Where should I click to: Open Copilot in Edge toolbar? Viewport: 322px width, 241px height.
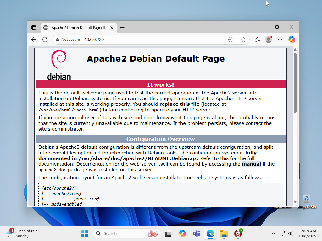291,40
